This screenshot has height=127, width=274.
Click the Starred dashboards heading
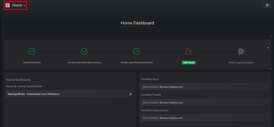pos(18,80)
